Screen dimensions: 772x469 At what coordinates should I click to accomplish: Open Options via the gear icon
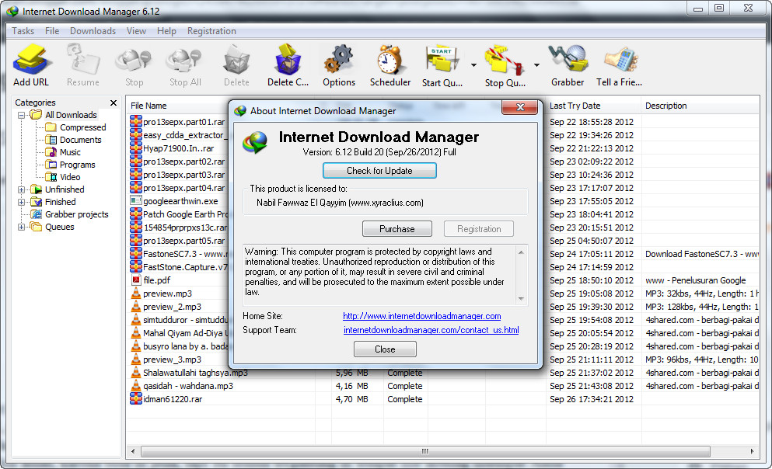339,60
